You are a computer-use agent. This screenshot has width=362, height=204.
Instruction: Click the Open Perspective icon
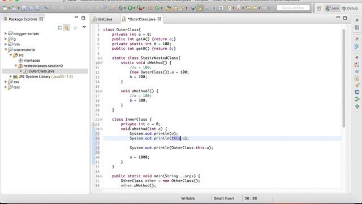coord(319,8)
